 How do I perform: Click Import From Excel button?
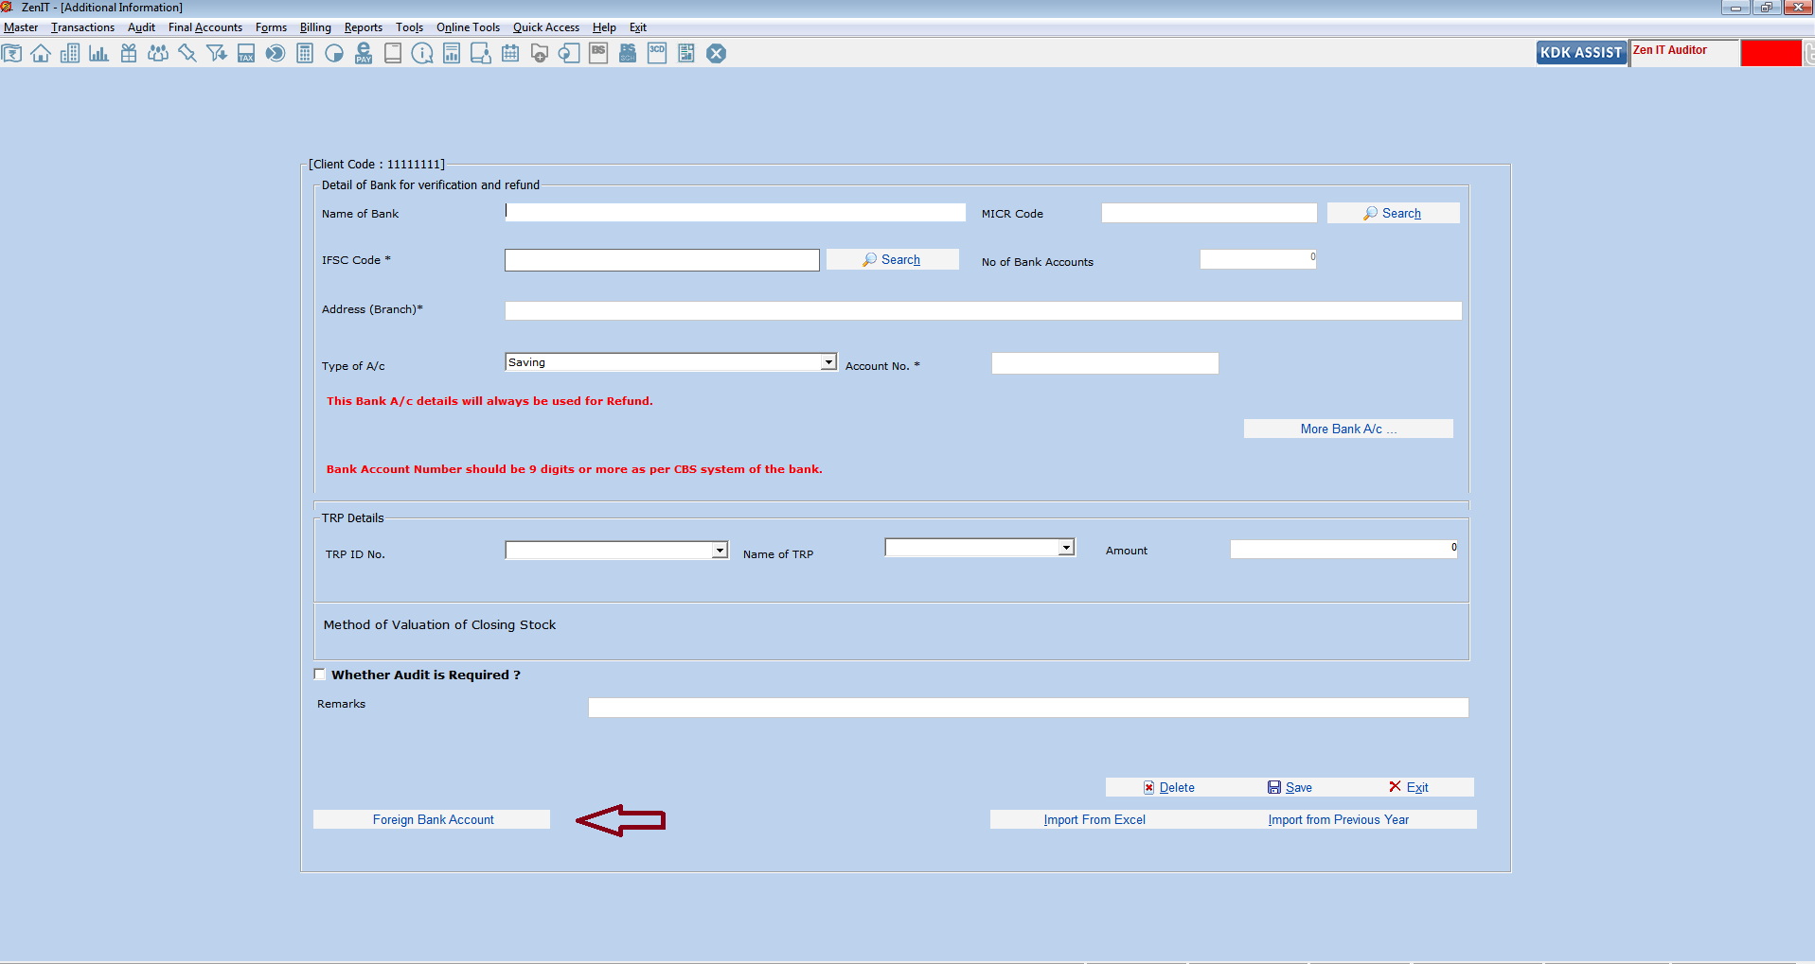tap(1094, 819)
